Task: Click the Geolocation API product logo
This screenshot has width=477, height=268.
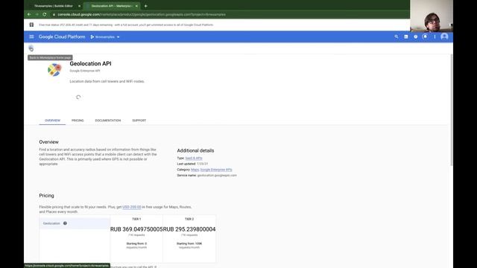Action: coord(54,70)
